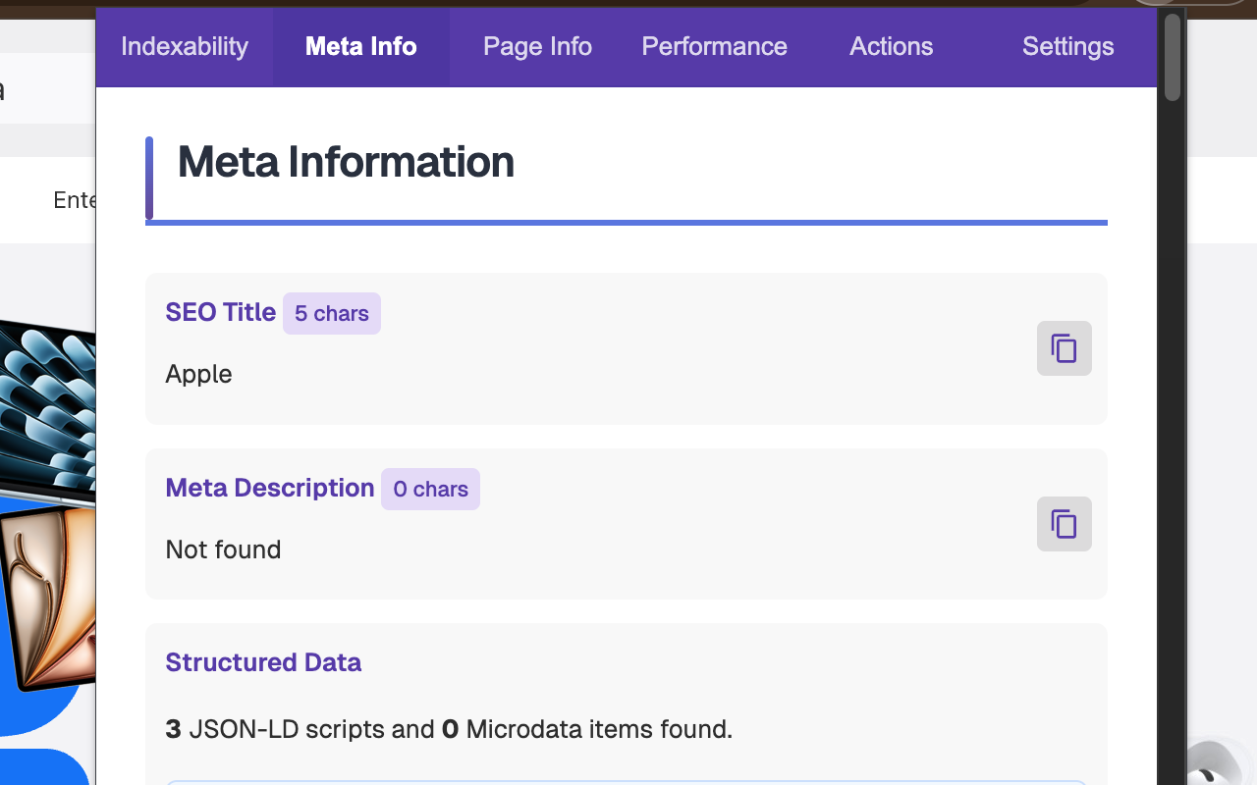Copy the Meta Description value
Screen dimensions: 1257x785
[1065, 524]
